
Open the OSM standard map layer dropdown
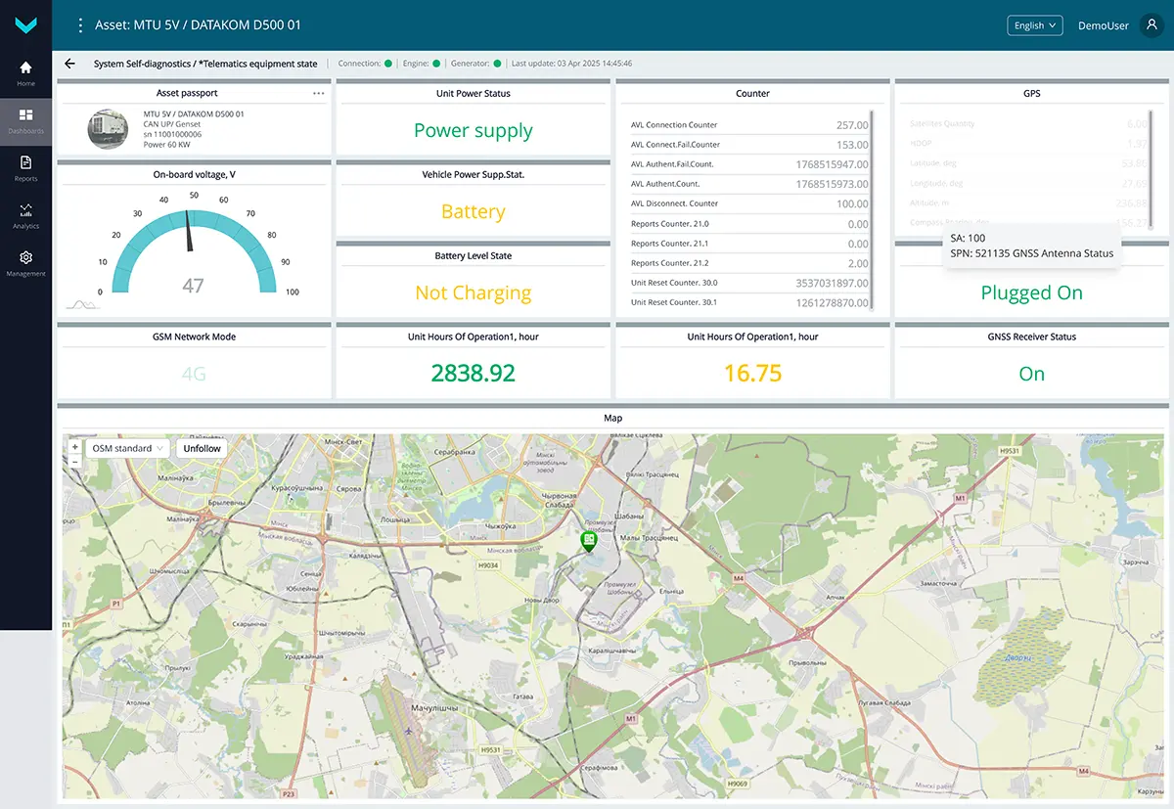coord(127,448)
